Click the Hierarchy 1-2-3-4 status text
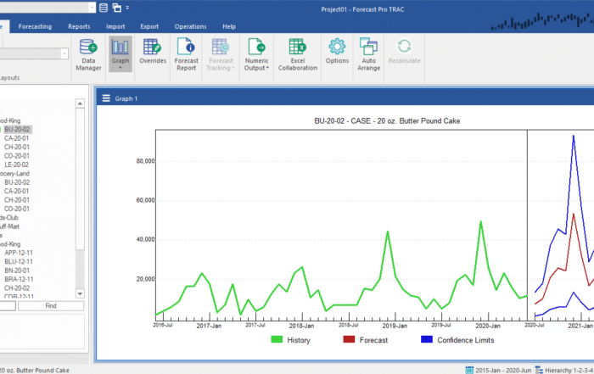This screenshot has height=374, width=594. tap(569, 371)
